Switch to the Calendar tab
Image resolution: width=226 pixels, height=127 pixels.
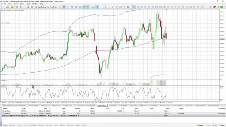(x=41, y=125)
